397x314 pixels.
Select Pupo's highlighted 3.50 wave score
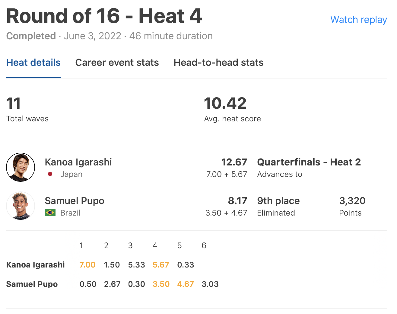161,284
